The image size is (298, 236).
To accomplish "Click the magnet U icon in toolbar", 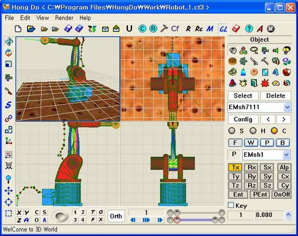I will pyautogui.click(x=129, y=29).
